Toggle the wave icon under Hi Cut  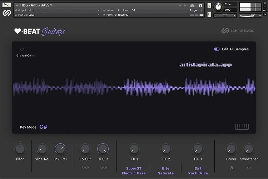[x=104, y=168]
